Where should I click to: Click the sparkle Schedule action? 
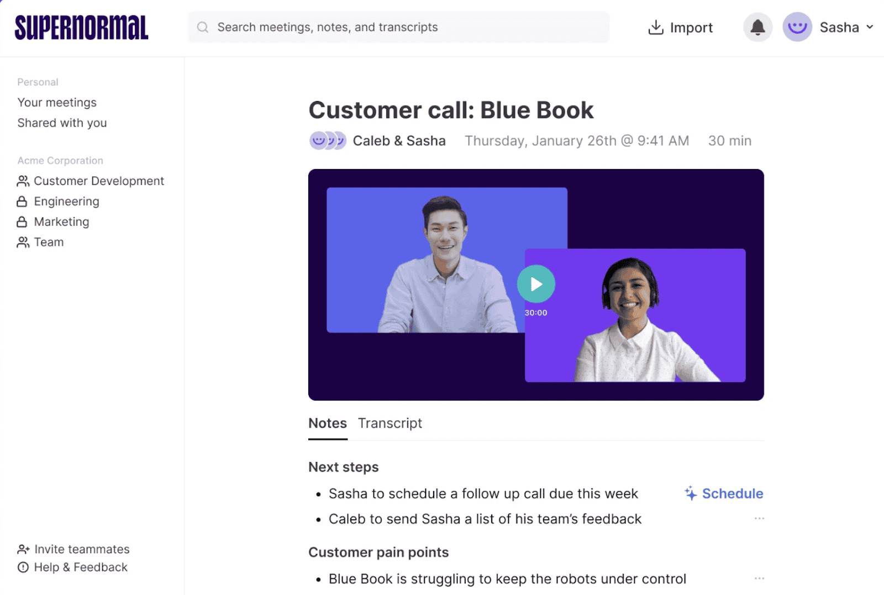pyautogui.click(x=724, y=493)
